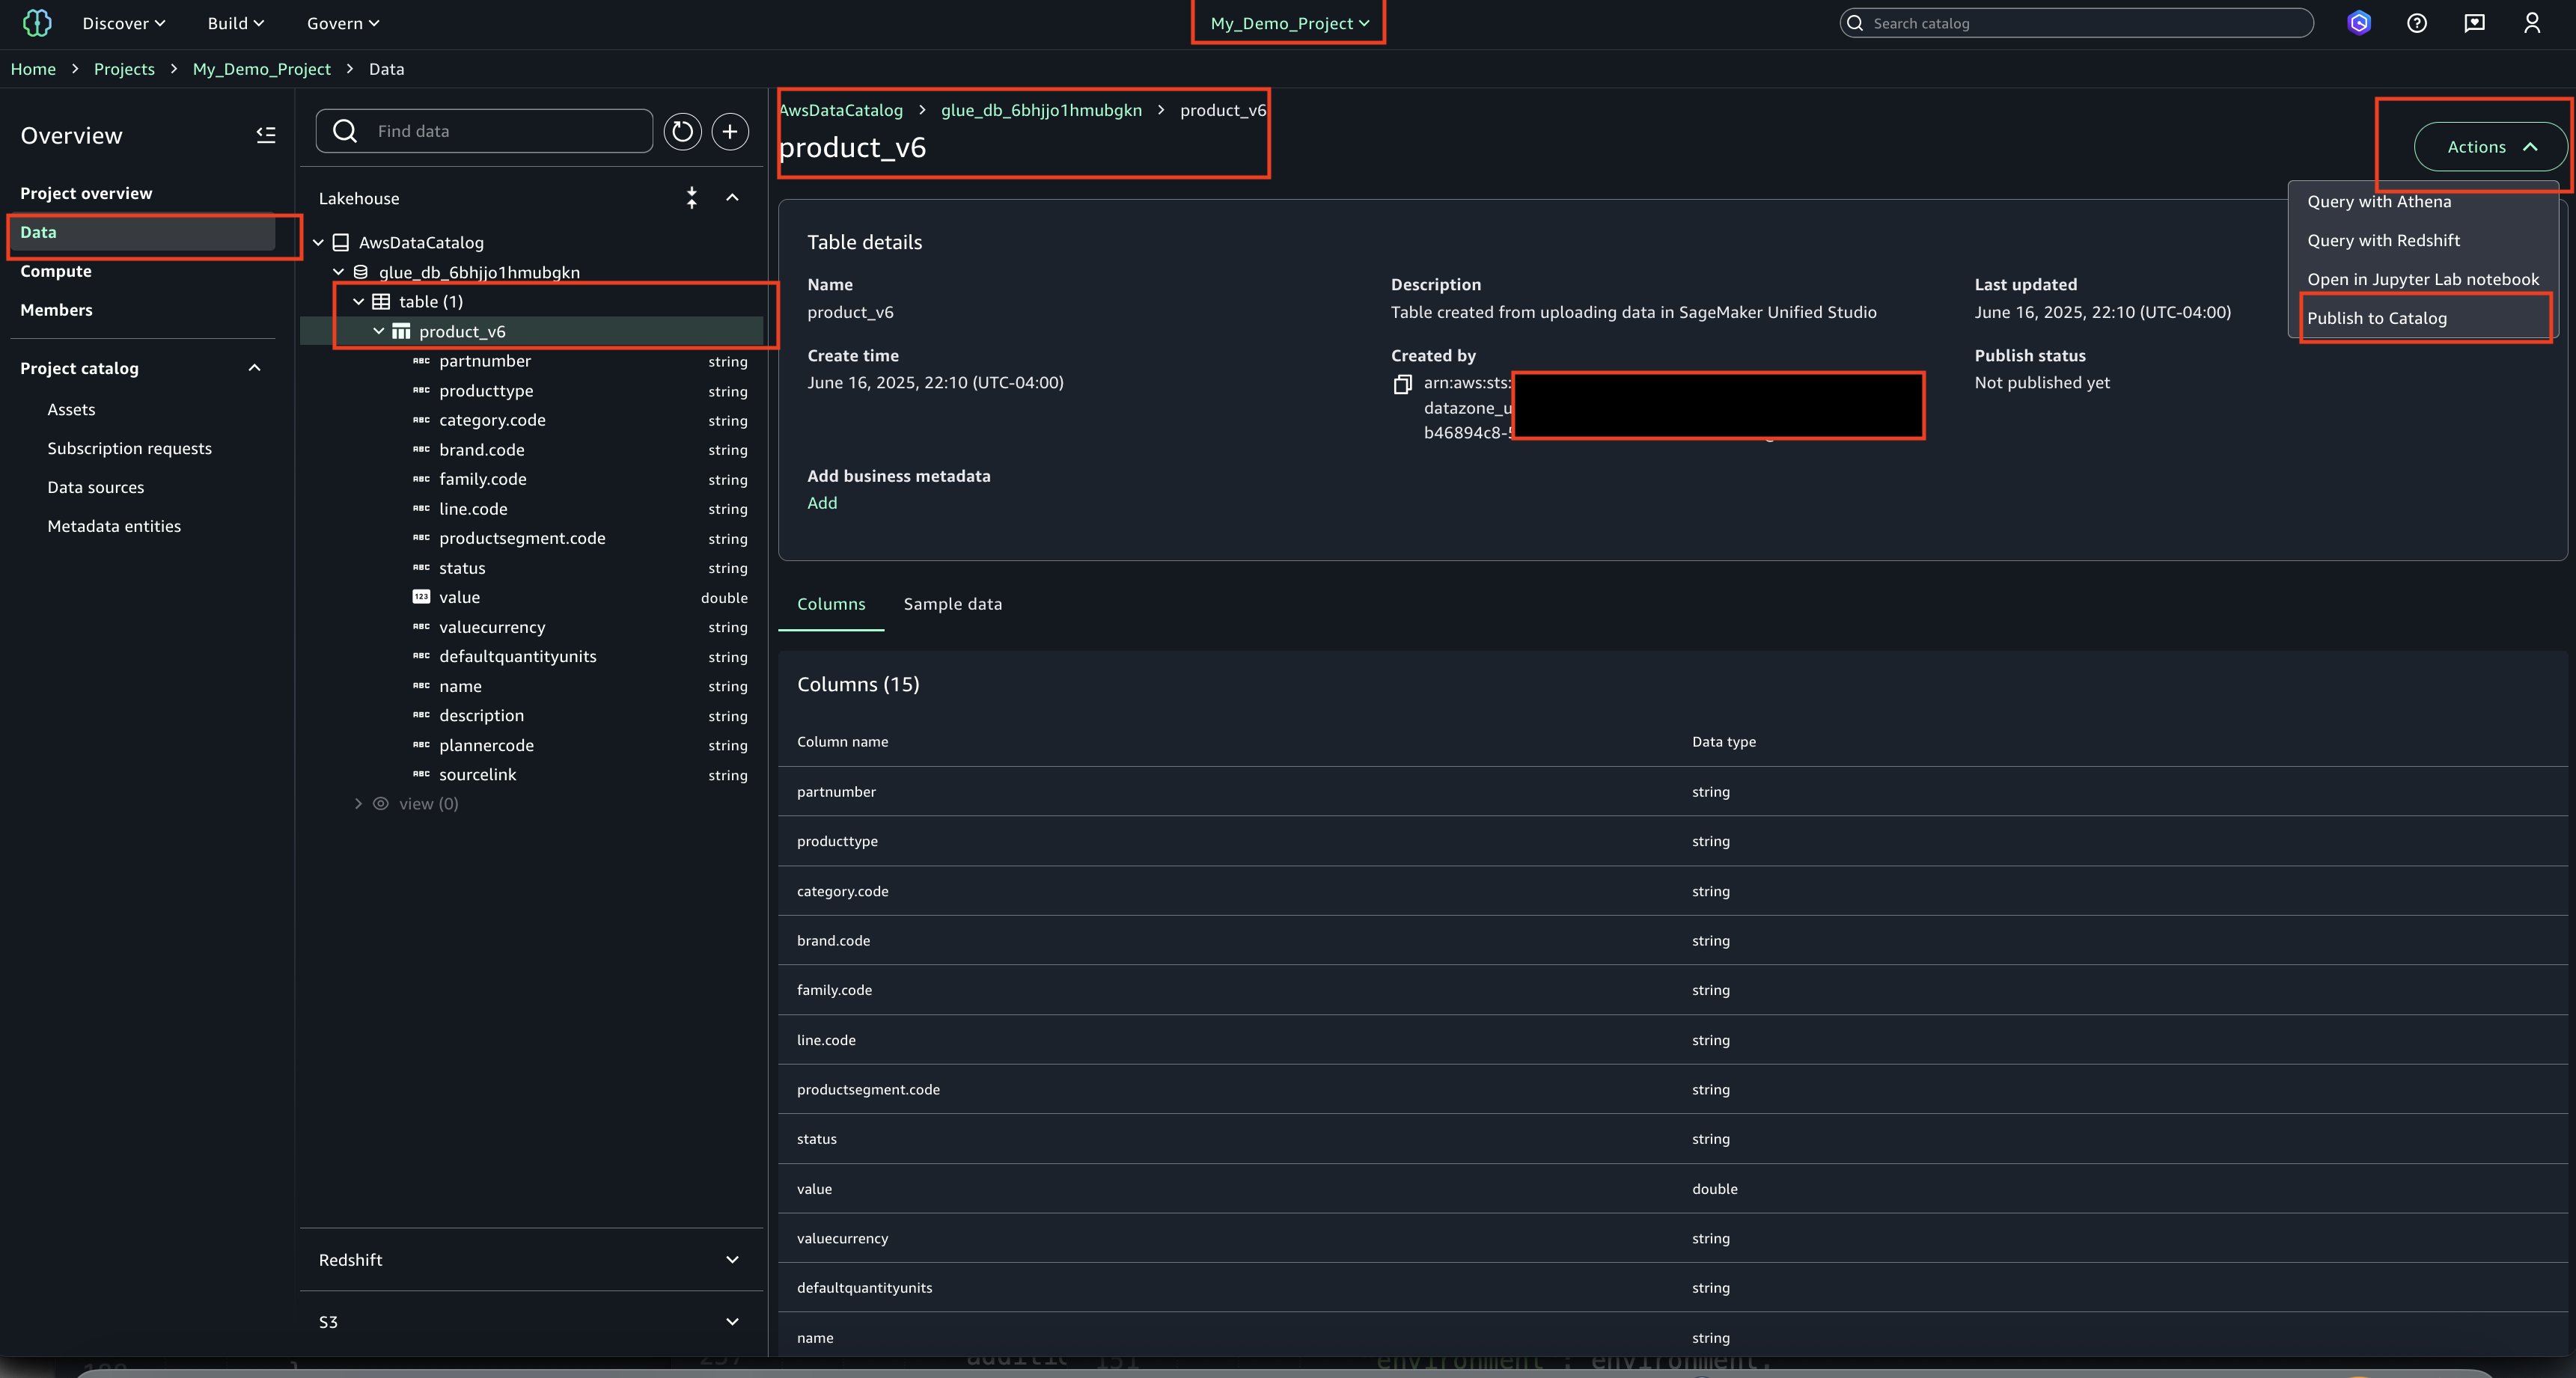Screen dimensions: 2576x1378
Task: Expand the Redshift section
Action: [732, 1259]
